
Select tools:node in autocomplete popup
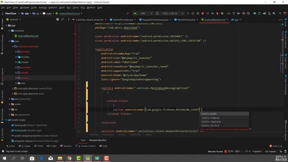coord(224,114)
